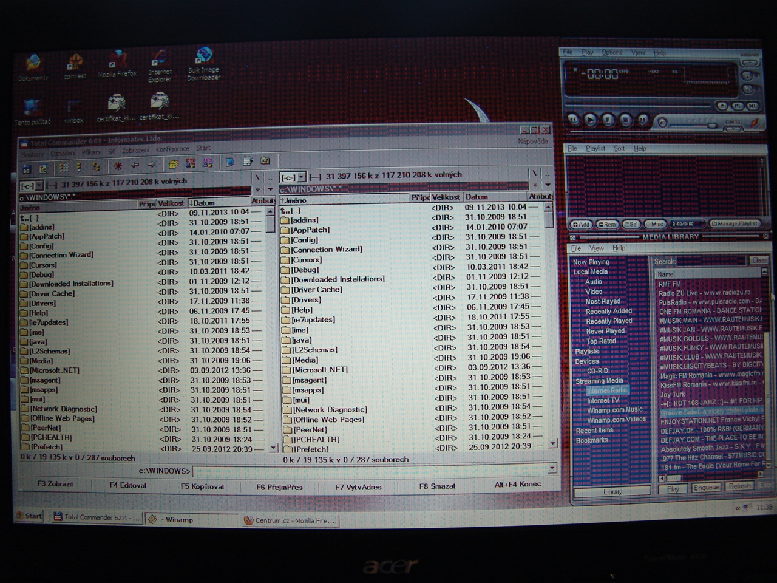This screenshot has width=777, height=583.
Task: Click the F8 Smazat button
Action: (437, 486)
